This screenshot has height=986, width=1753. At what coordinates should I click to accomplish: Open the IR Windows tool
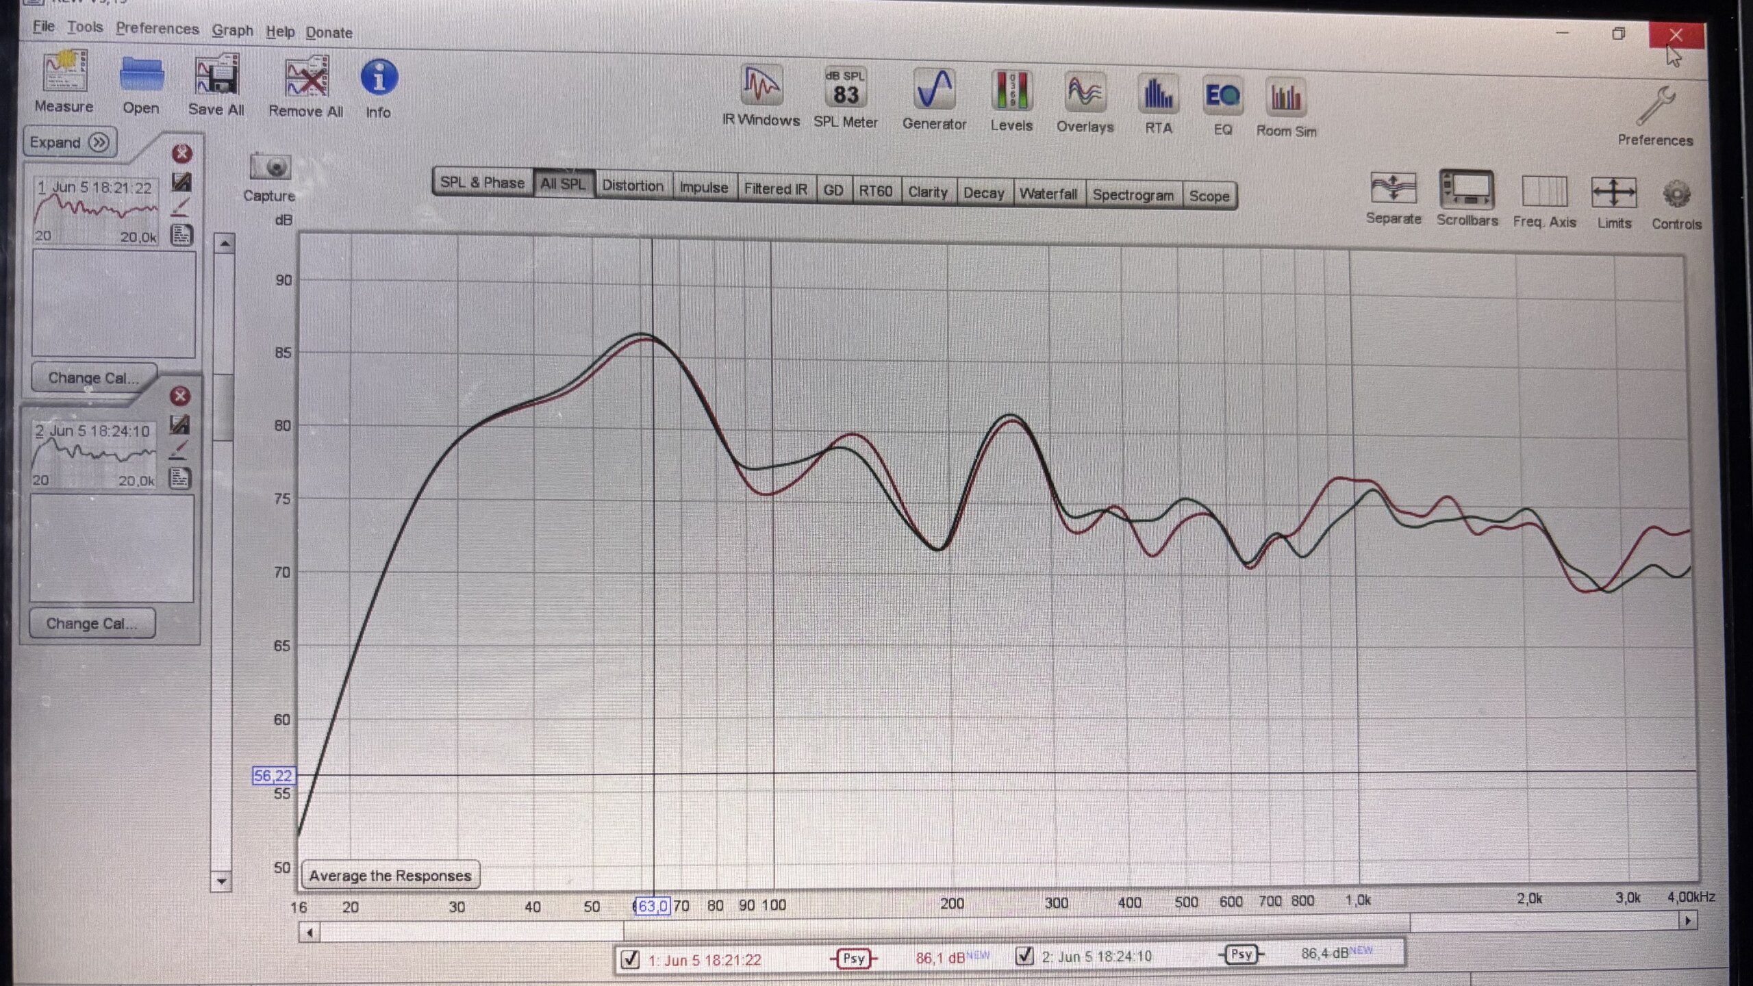point(761,86)
